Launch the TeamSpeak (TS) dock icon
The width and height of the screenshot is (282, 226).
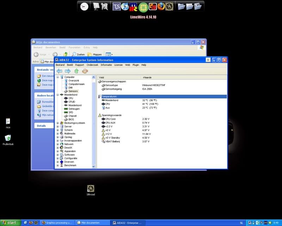116,7
